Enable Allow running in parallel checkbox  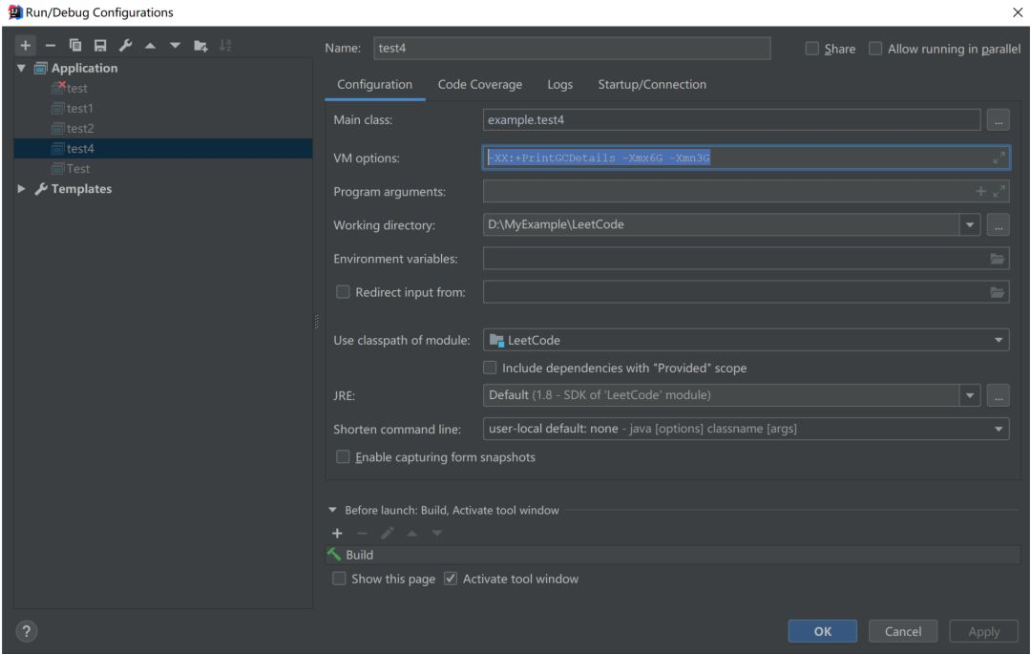click(875, 49)
